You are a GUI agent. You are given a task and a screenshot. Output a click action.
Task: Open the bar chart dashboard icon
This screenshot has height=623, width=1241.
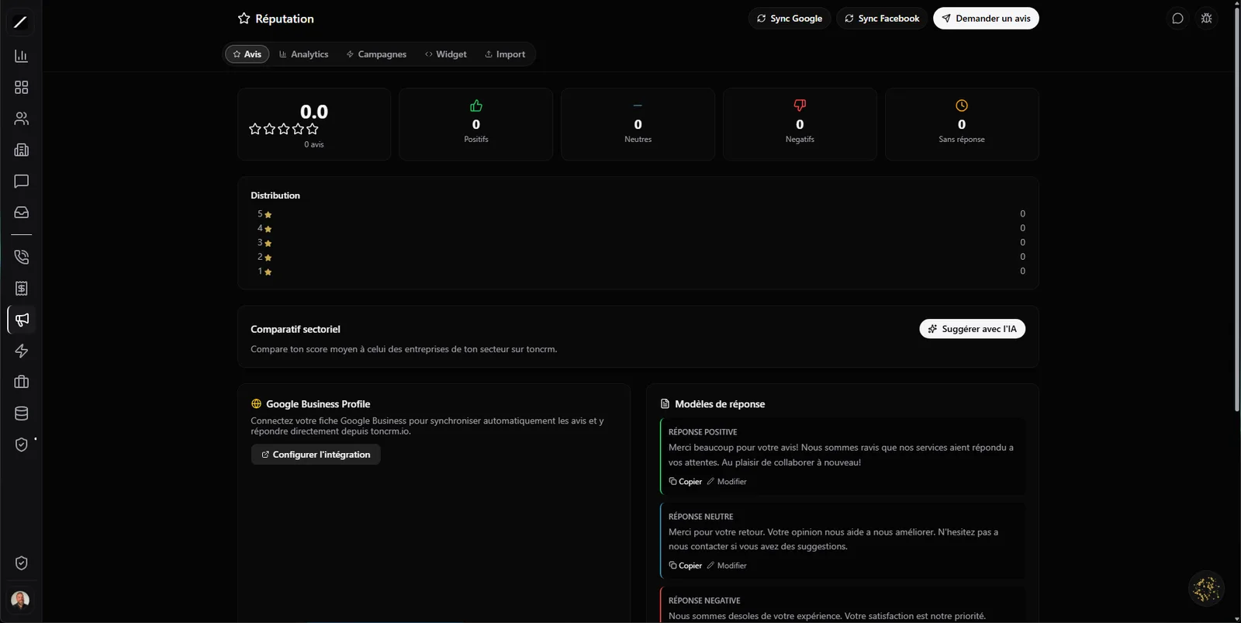point(21,56)
